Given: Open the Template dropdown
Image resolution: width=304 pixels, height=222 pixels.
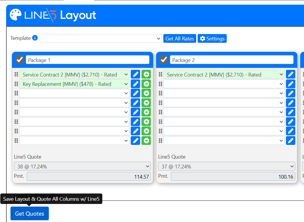Looking at the screenshot, I should [101, 38].
